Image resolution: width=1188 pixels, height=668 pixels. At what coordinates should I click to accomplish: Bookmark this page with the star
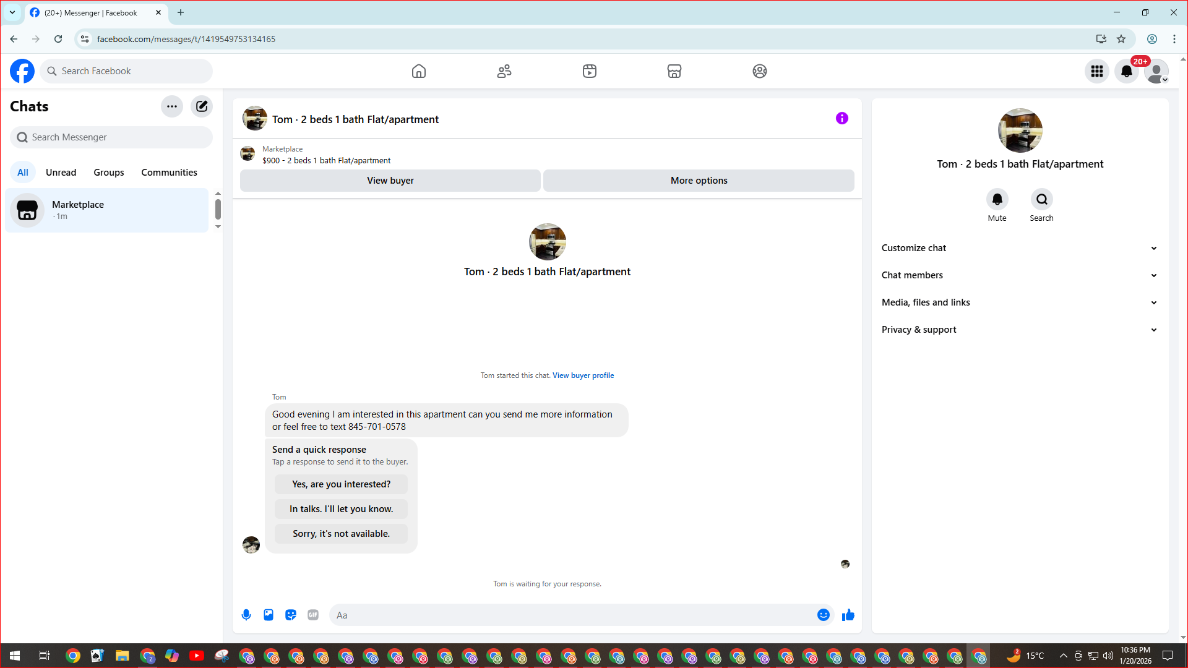(1121, 39)
